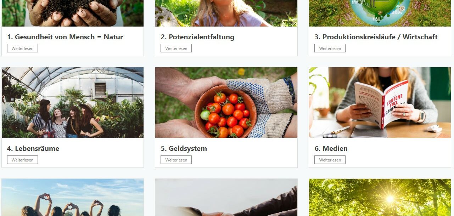Screen dimensions: 454x216
Task: Open the heading 5. Geldsystem
Action: 184,148
